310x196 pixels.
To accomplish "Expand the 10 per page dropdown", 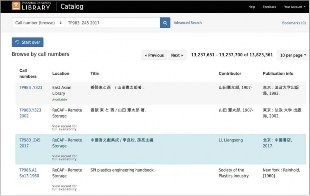I will click(293, 55).
